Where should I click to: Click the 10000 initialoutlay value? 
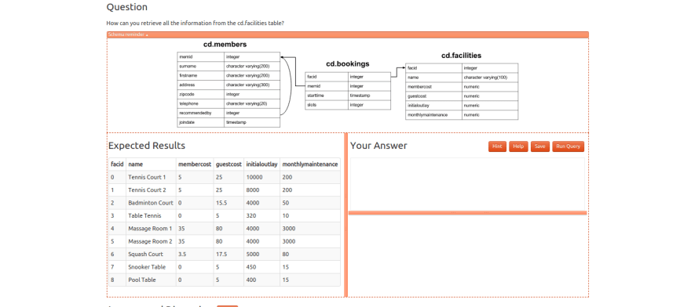pyautogui.click(x=261, y=177)
